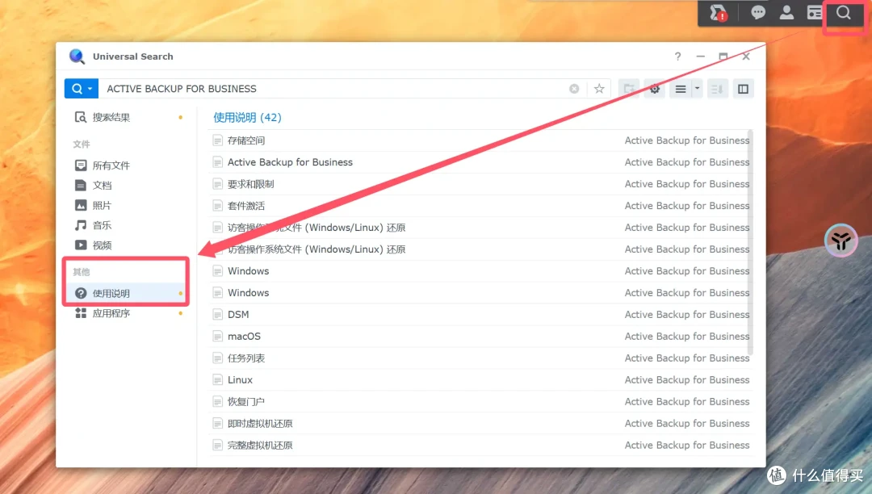Toggle the preview pane icon
The image size is (872, 494).
[743, 89]
